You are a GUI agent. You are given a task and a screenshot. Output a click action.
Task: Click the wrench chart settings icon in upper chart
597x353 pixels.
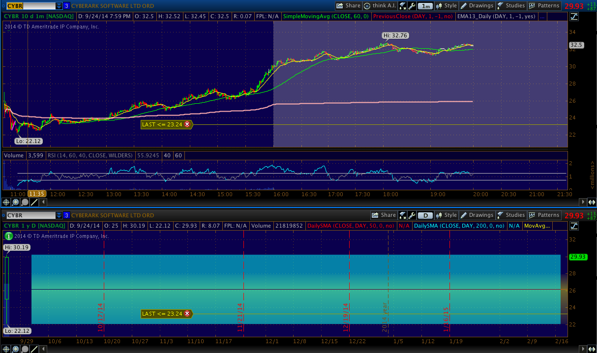point(412,6)
